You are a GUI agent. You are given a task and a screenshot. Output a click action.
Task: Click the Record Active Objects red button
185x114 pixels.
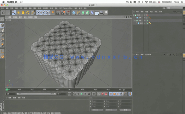(102, 94)
